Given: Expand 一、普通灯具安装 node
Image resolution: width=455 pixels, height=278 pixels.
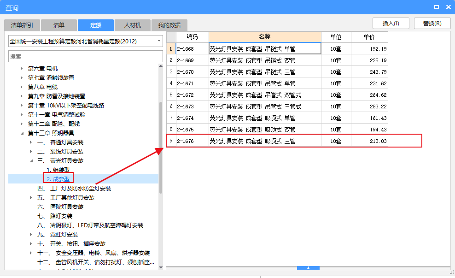Looking at the screenshot, I should (31, 142).
